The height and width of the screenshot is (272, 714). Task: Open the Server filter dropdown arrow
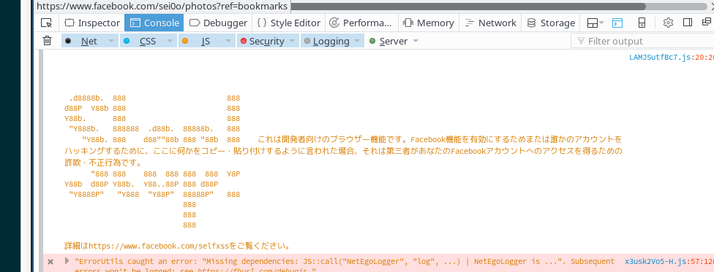tap(416, 41)
